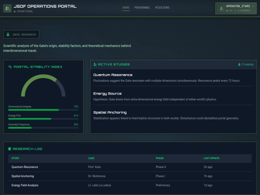Screen dimensions: 260x195
Task: Click the Portal Stability Index pulse icon
Action: point(10,67)
